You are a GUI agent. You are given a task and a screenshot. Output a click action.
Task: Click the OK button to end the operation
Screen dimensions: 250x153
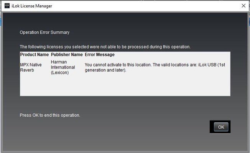221,127
